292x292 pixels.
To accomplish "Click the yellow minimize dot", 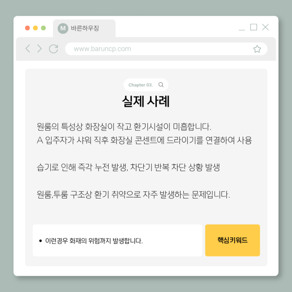I will pyautogui.click(x=35, y=28).
